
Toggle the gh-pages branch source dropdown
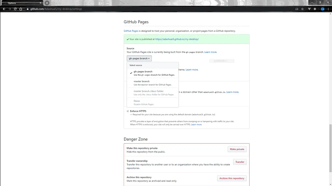[x=139, y=58]
